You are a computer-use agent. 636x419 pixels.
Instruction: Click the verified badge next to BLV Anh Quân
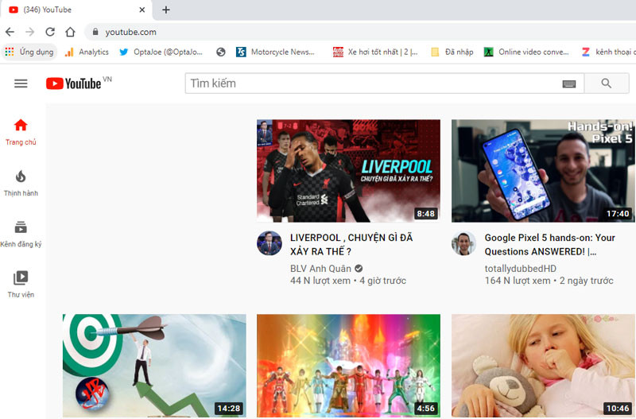tap(359, 269)
